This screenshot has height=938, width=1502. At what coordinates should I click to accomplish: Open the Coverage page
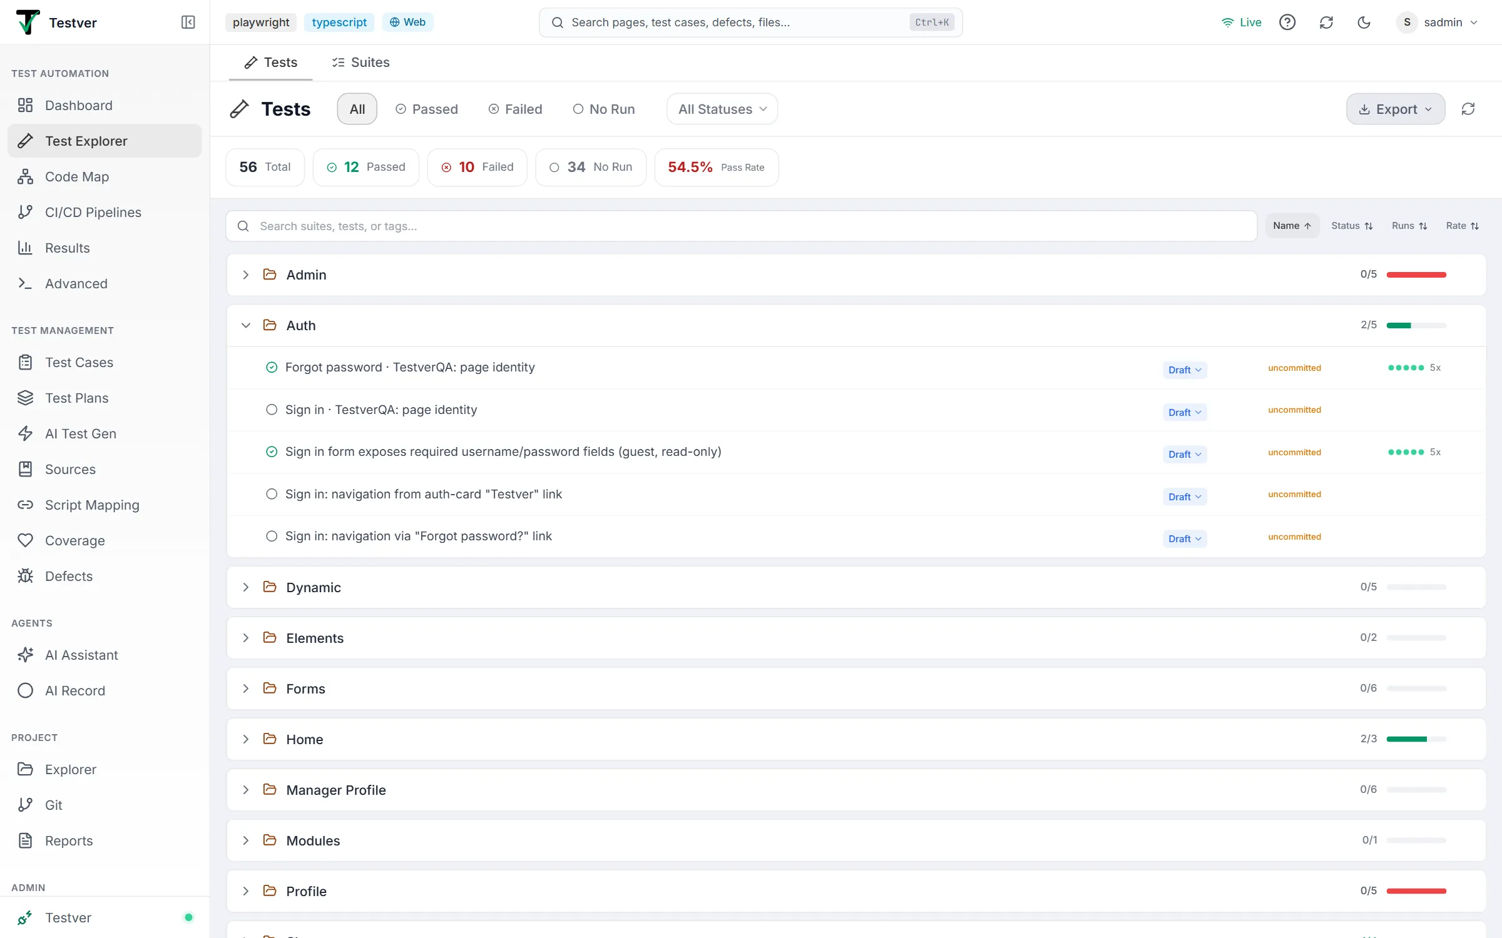(x=105, y=540)
